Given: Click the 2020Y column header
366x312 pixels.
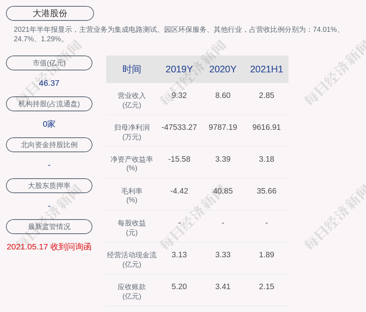Looking at the screenshot, I should pos(223,69).
